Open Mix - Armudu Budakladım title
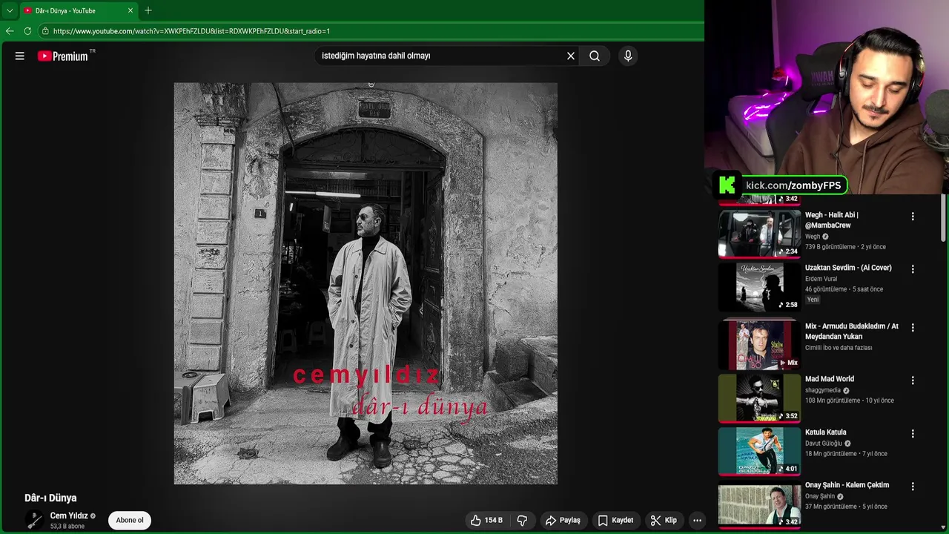 [x=852, y=332]
